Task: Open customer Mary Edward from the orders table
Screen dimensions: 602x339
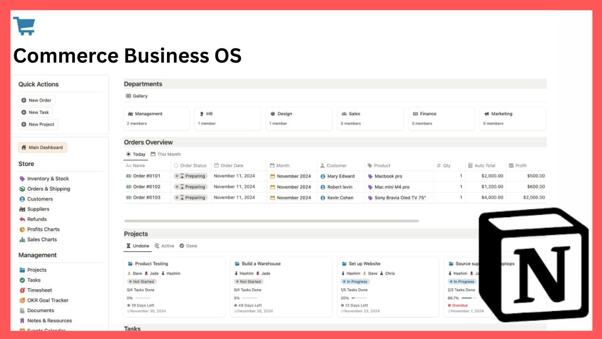Action: [341, 176]
